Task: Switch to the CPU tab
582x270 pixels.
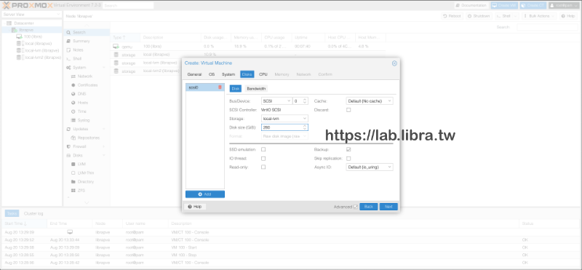Action: [x=263, y=74]
